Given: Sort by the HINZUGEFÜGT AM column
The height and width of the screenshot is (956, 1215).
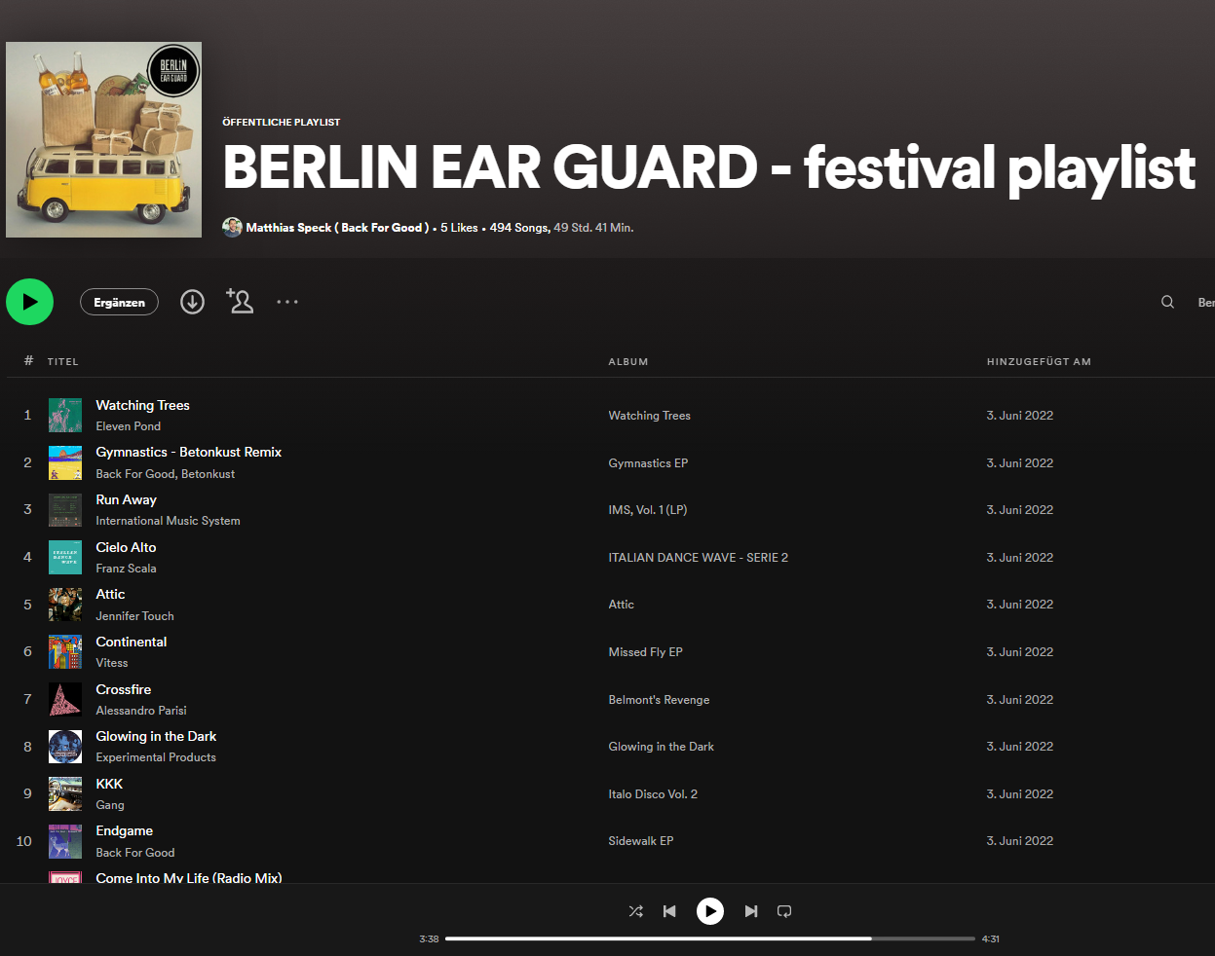Looking at the screenshot, I should click(x=1039, y=361).
